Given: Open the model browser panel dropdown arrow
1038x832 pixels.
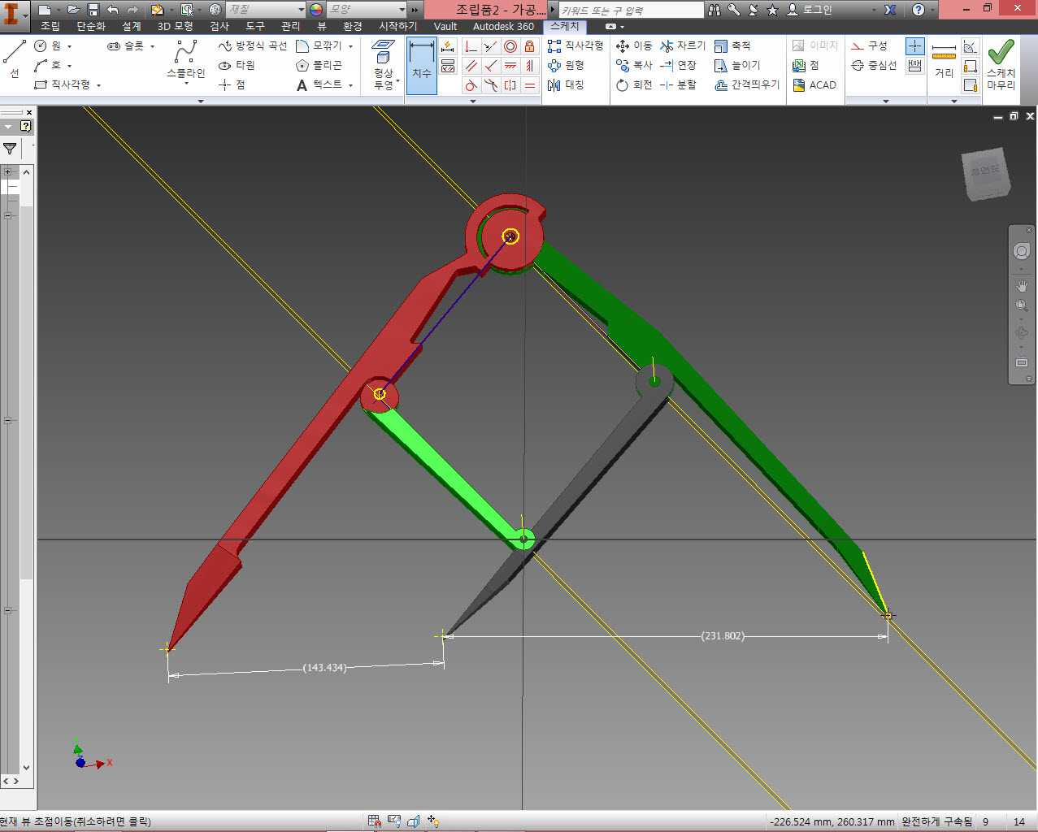Looking at the screenshot, I should click(8, 127).
